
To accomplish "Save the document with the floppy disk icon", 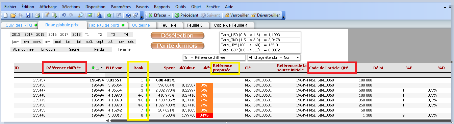I will 28,15.
